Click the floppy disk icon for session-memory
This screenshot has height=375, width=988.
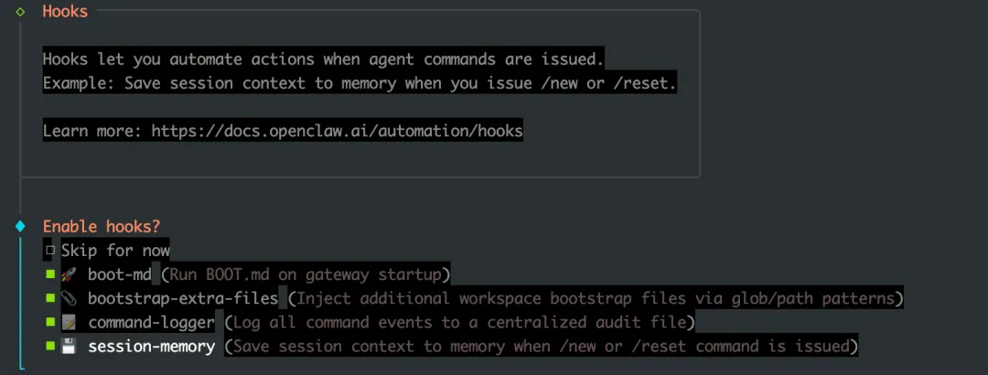point(69,346)
